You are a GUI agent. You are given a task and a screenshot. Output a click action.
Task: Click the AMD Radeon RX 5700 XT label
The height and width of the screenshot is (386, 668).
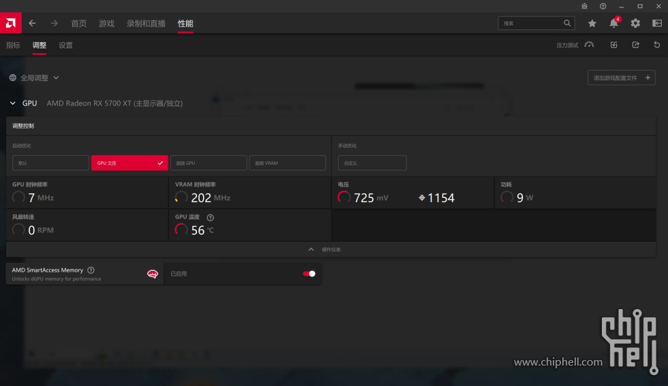click(x=115, y=103)
